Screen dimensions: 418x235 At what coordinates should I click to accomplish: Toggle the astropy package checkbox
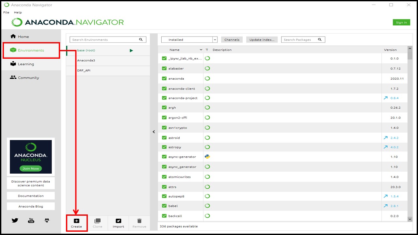(x=164, y=147)
